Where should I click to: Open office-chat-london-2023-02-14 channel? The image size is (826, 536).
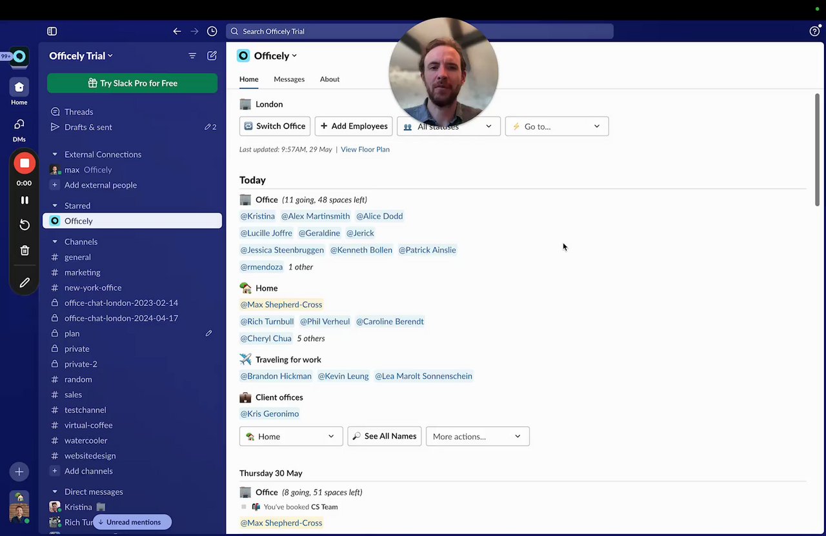click(132, 303)
